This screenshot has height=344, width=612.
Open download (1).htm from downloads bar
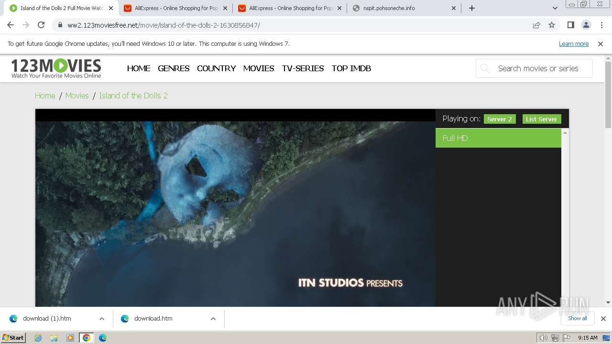pyautogui.click(x=47, y=318)
